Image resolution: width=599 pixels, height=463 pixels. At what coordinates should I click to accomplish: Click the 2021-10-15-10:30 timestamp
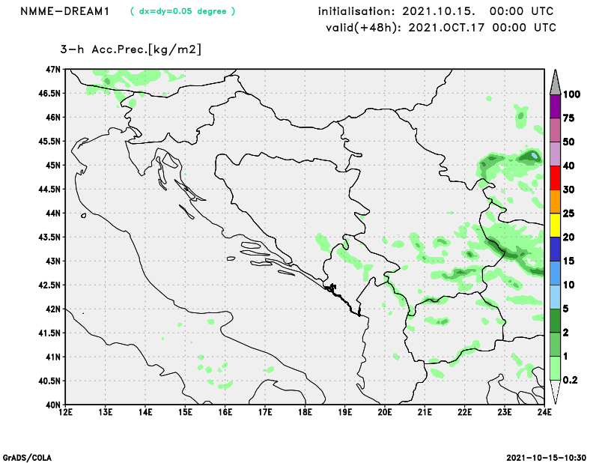[547, 457]
